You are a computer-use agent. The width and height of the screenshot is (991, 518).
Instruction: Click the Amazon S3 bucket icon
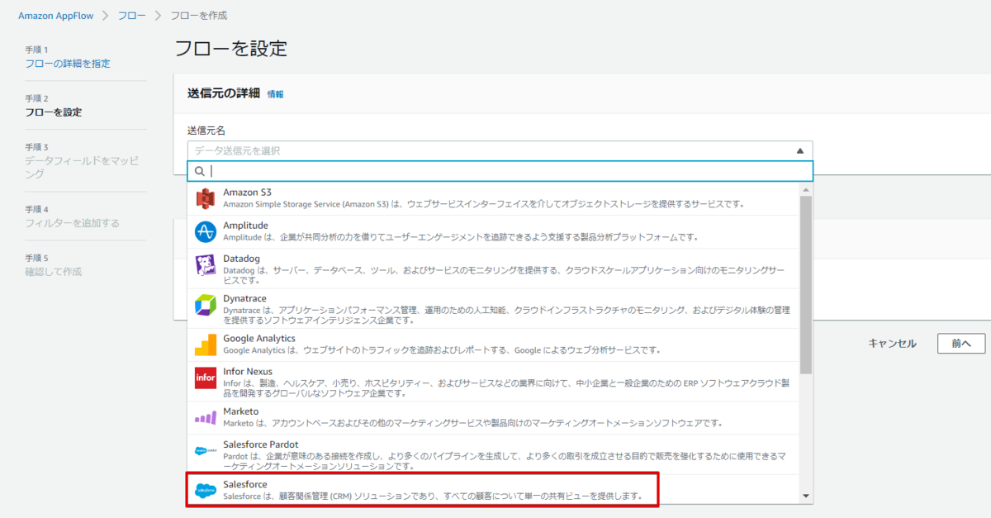205,199
